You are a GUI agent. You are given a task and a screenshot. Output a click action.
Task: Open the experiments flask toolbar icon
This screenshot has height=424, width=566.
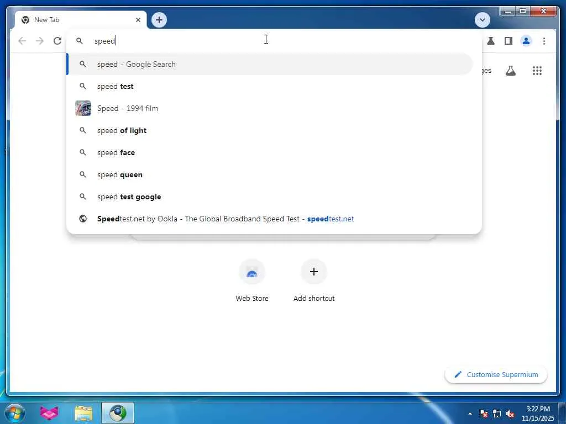pyautogui.click(x=491, y=41)
